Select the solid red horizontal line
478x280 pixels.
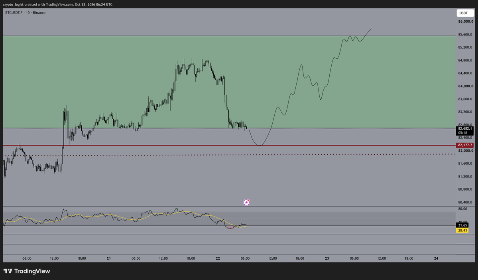(229, 146)
